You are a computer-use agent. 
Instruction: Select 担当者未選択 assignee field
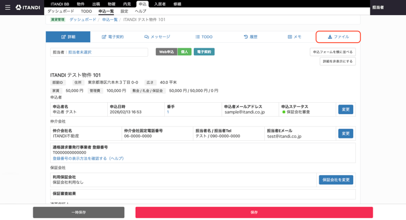(x=99, y=52)
